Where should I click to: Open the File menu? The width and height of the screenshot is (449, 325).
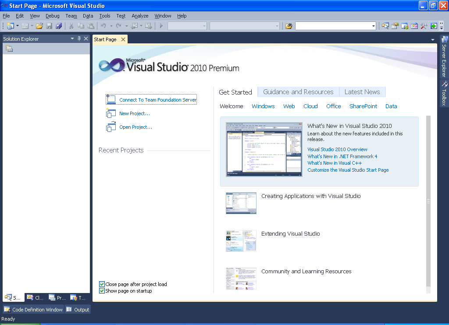point(6,16)
